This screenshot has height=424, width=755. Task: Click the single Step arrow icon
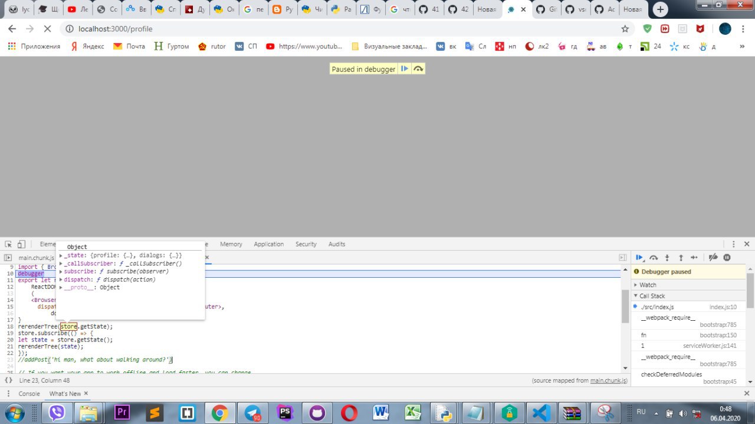click(694, 258)
